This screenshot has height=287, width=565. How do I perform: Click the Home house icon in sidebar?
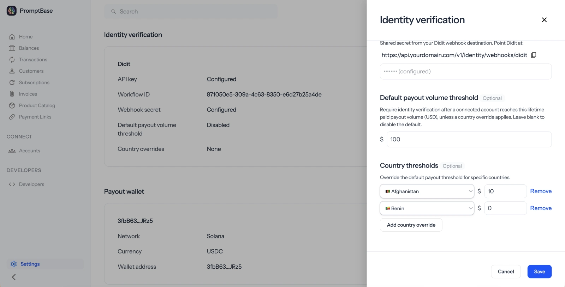pos(12,37)
